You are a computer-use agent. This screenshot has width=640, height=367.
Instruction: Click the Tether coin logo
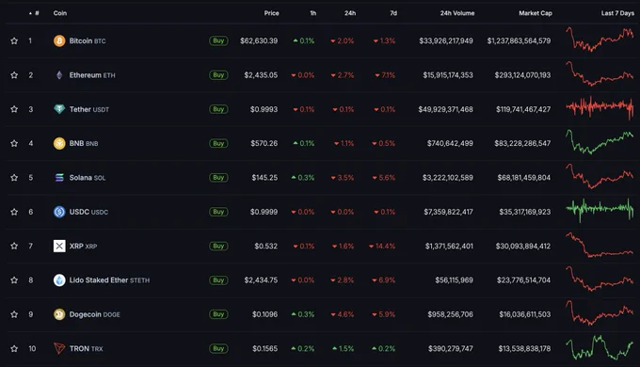[x=59, y=109]
